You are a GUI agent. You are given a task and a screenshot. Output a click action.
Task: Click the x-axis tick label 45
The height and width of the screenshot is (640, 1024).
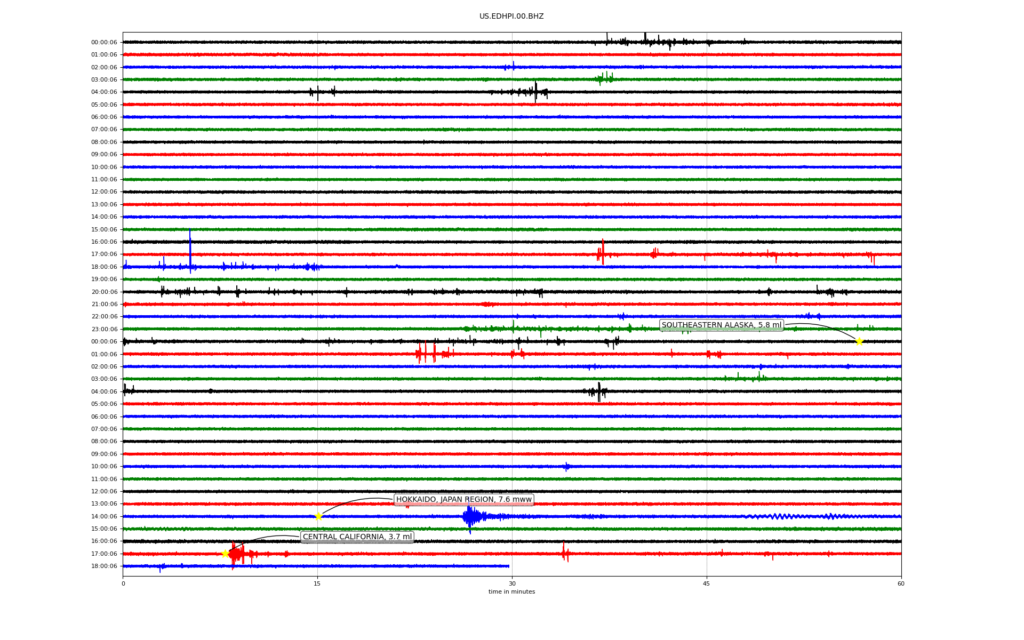point(707,583)
